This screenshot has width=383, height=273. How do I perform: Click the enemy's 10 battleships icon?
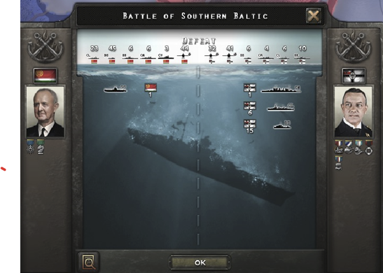coord(302,59)
